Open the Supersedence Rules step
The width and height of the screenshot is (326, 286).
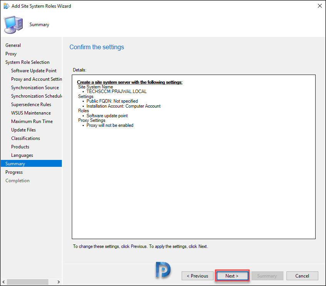[31, 105]
